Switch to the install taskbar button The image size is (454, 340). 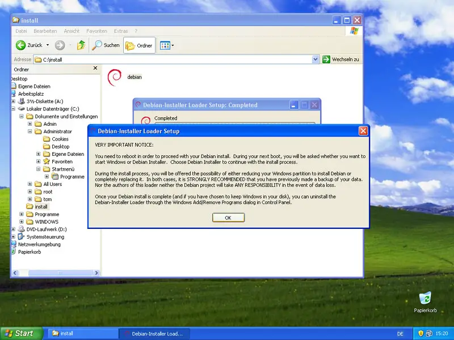82,333
